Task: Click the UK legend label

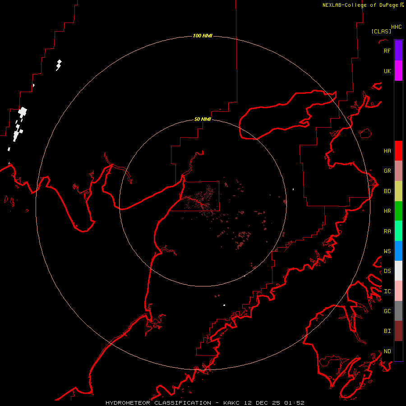Action: (x=387, y=71)
